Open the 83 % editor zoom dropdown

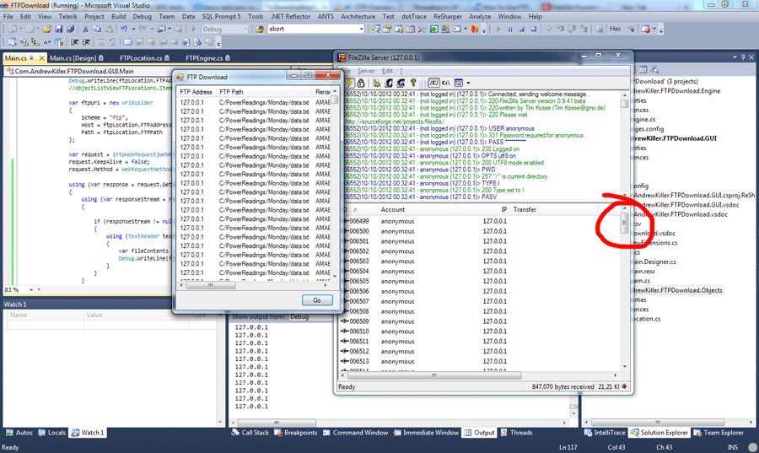[x=31, y=290]
